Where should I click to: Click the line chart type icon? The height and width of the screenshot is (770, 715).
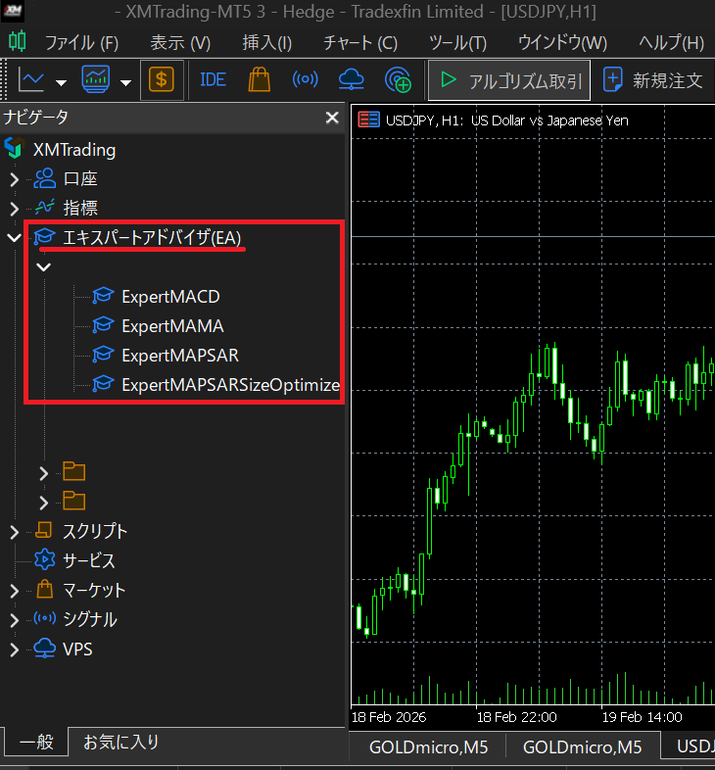[31, 79]
